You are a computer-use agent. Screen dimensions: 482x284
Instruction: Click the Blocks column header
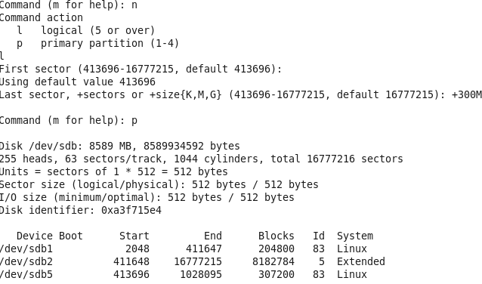coord(276,236)
